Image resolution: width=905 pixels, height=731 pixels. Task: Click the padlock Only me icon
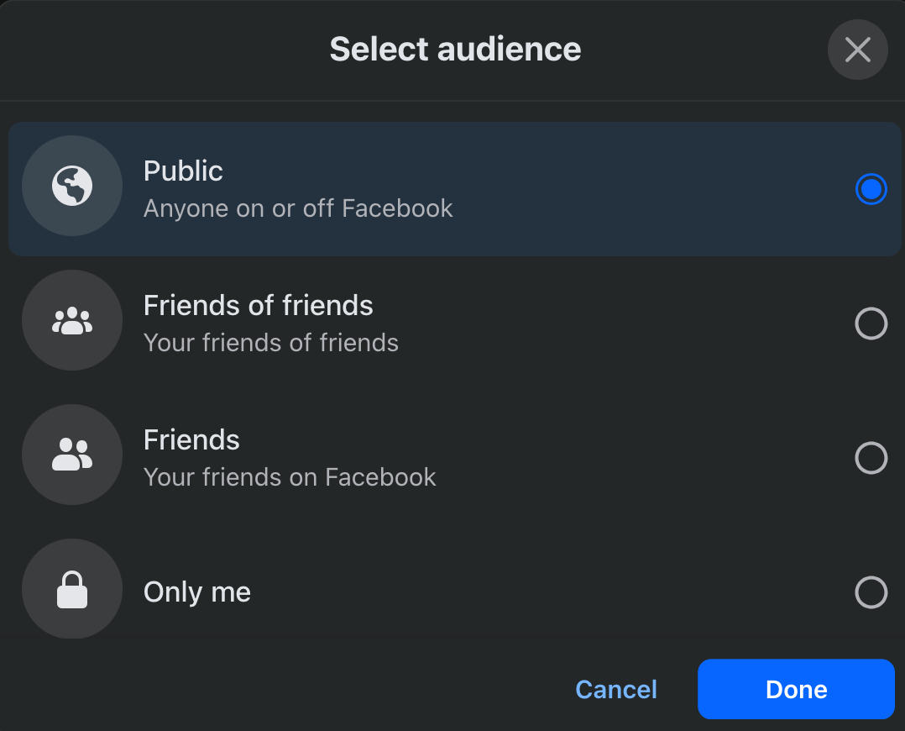click(72, 589)
